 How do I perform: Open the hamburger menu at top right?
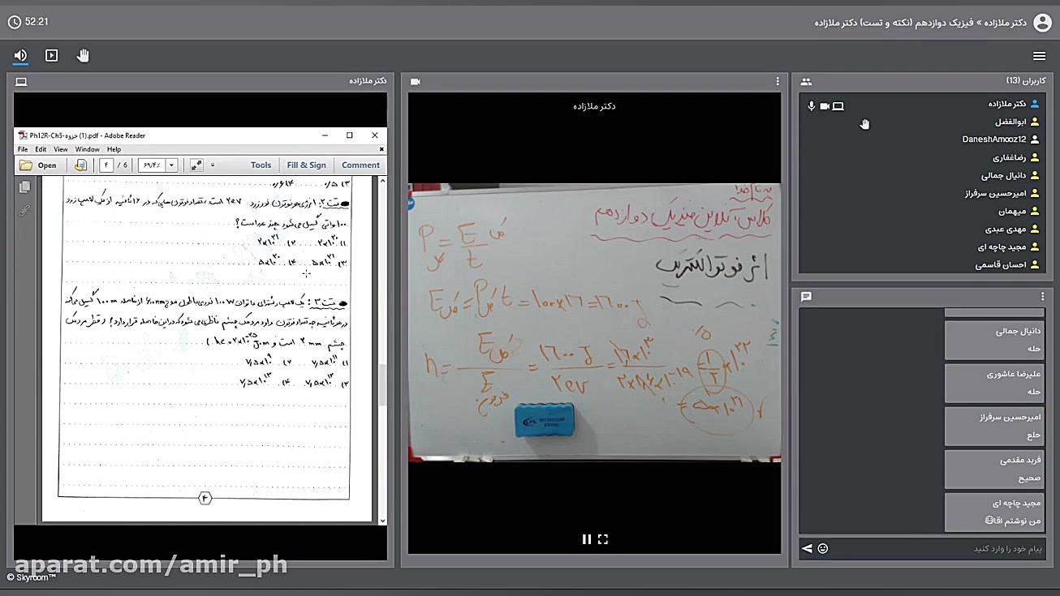coord(1039,56)
